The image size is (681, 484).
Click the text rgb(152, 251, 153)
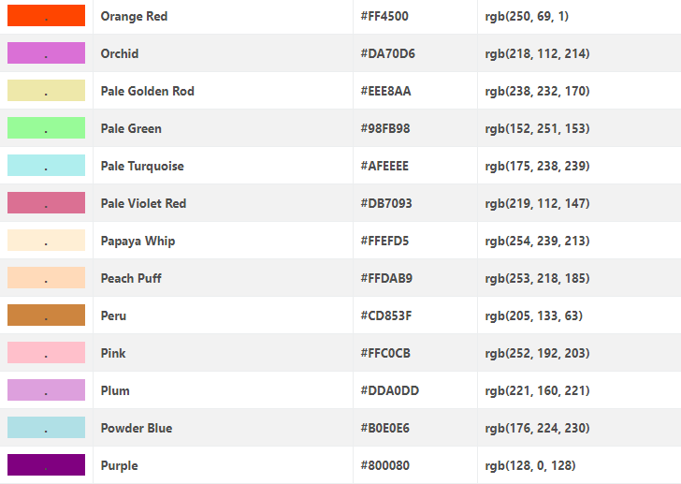tap(537, 128)
